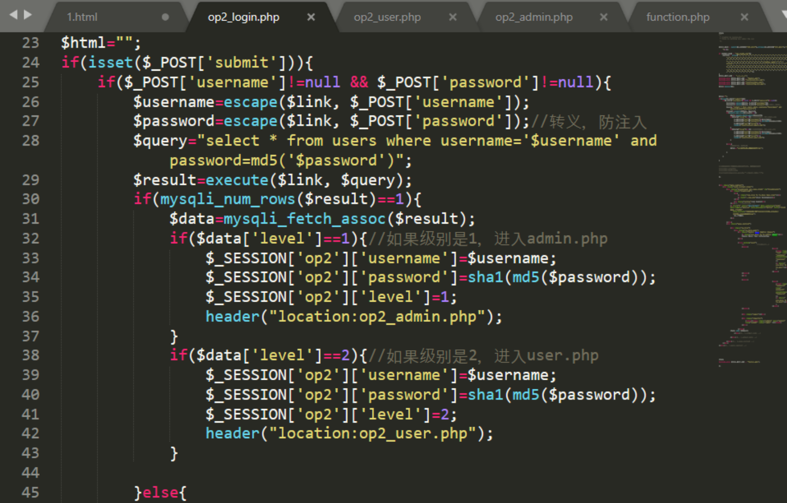Click the comment mentioning user.php
The image size is (787, 503).
(483, 355)
